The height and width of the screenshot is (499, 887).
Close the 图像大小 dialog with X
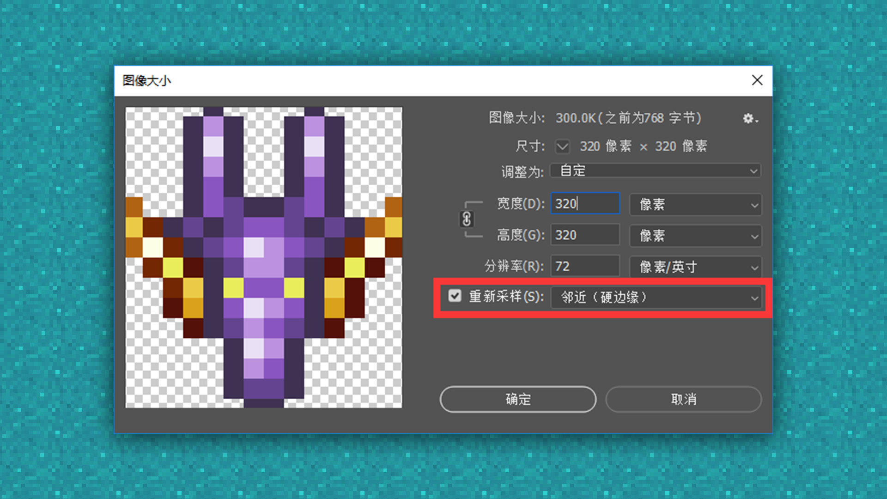(x=757, y=80)
